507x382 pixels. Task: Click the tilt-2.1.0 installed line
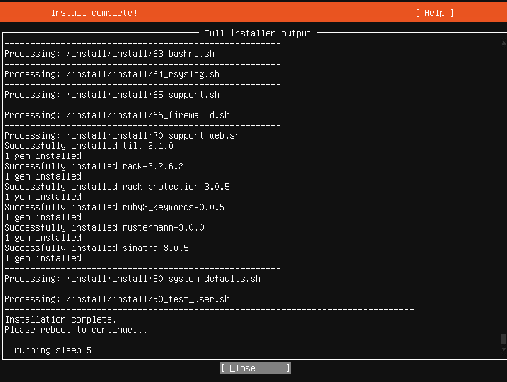[x=89, y=146]
